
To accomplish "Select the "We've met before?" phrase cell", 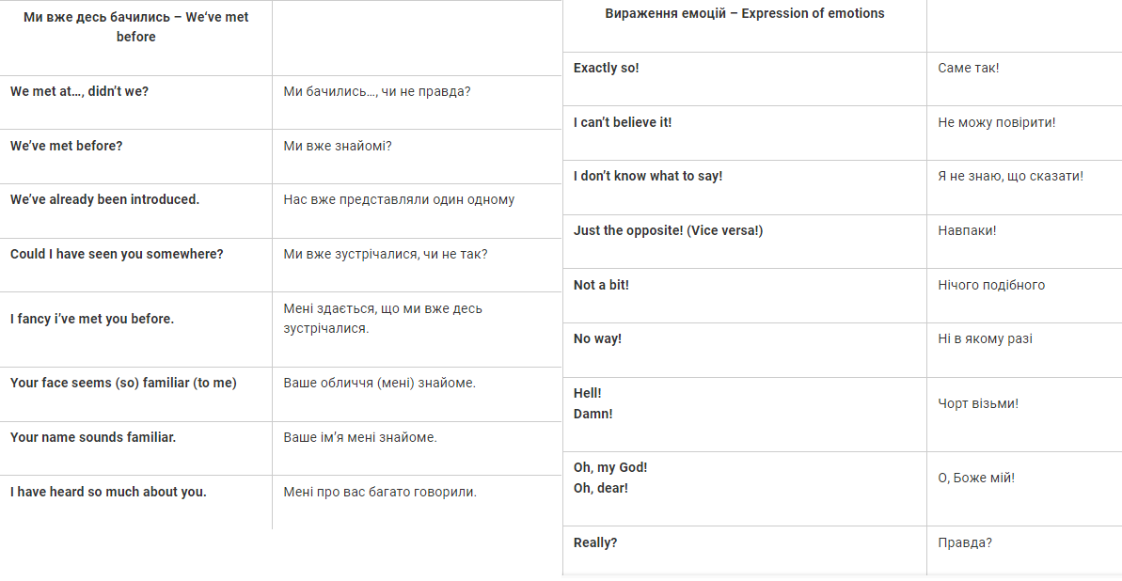I will [67, 146].
